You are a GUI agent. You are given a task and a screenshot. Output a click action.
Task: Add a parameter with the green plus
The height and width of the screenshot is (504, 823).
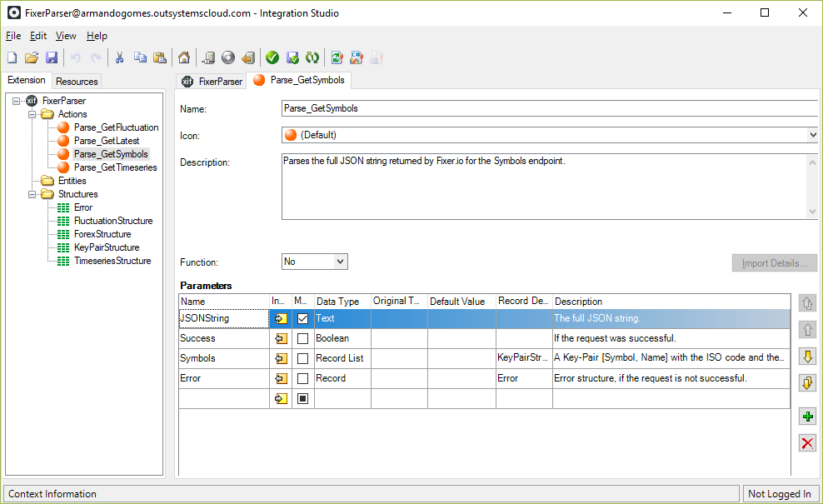(x=807, y=417)
